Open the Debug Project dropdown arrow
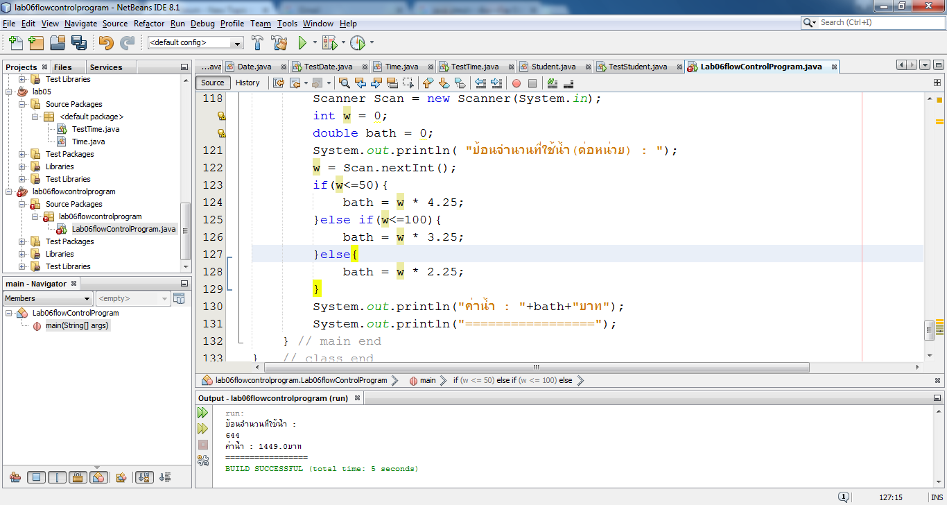The height and width of the screenshot is (505, 947). pyautogui.click(x=342, y=43)
